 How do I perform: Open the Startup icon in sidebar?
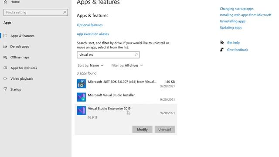(5, 89)
